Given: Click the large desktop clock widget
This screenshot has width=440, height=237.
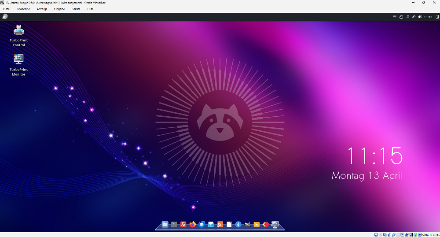Looking at the screenshot, I should click(374, 156).
